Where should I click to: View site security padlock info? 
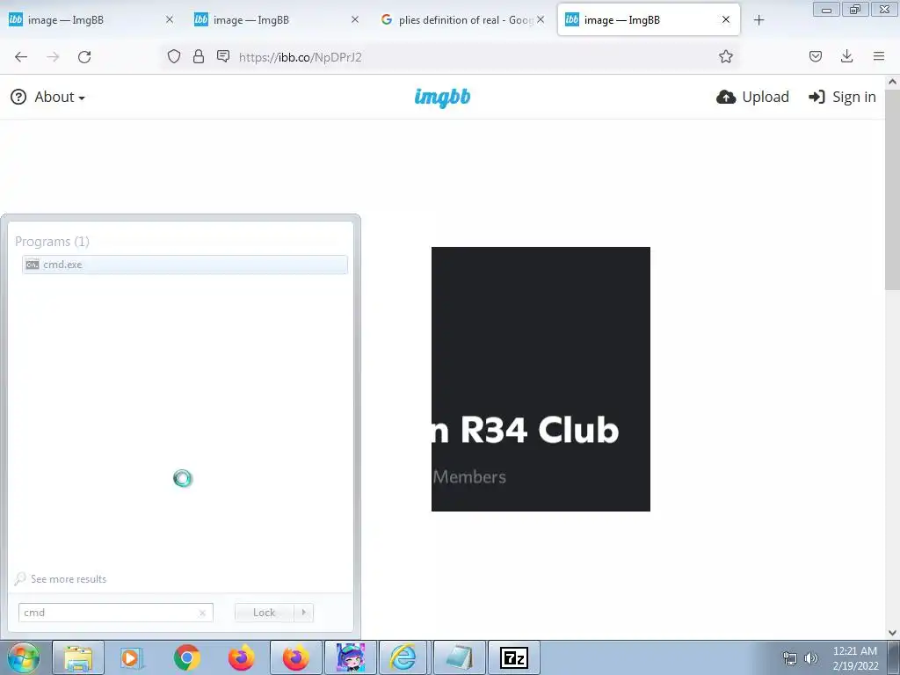point(199,56)
